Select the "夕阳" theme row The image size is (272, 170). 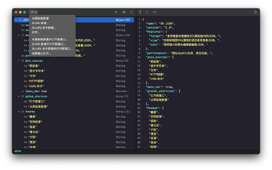click(74, 137)
